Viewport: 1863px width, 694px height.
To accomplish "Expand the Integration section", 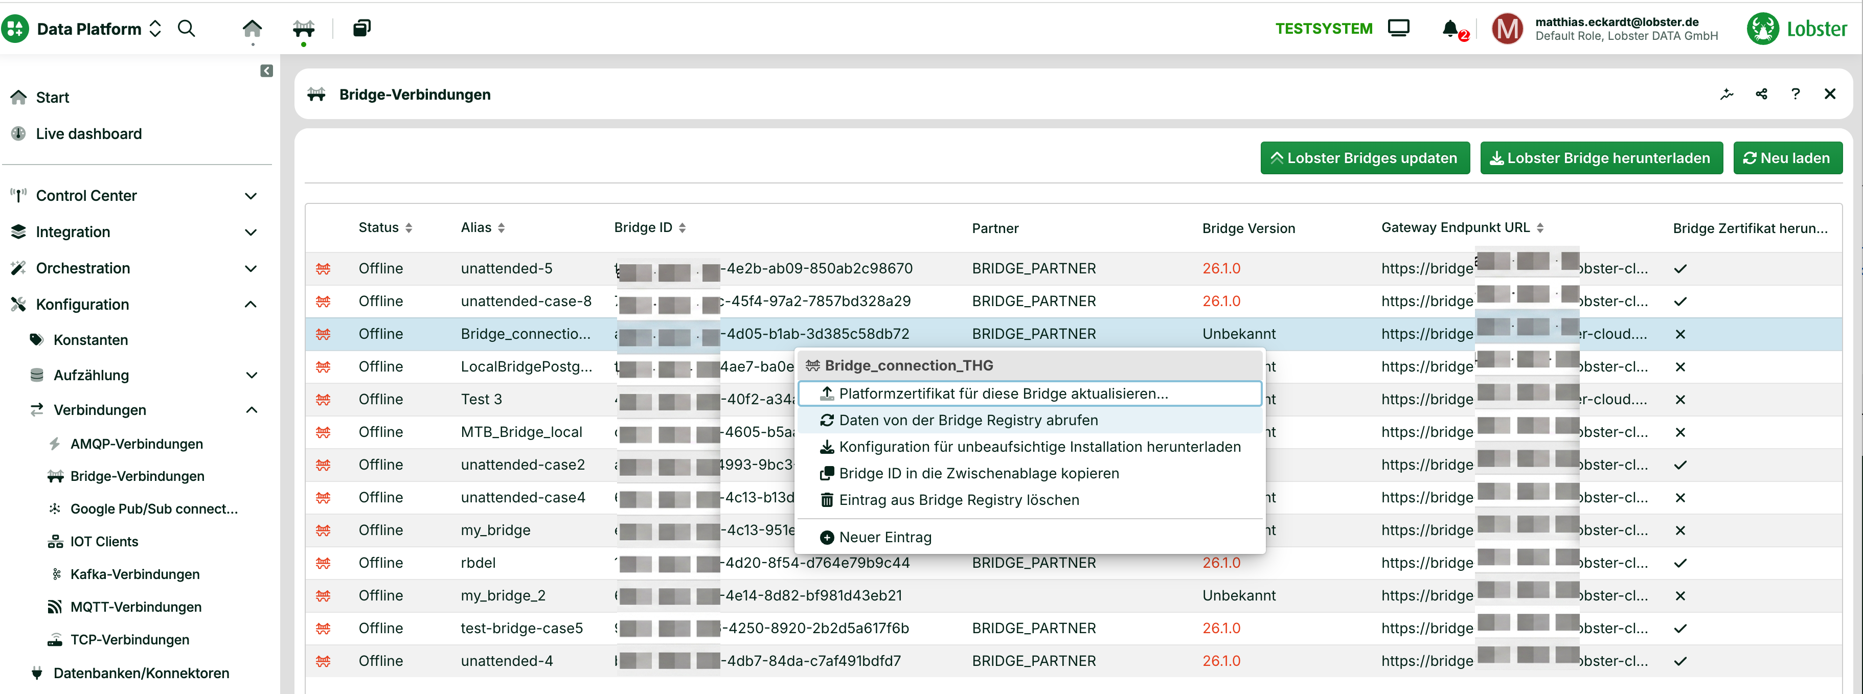I will 251,232.
